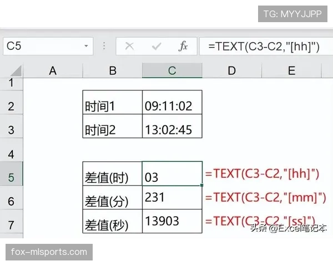
Task: Select cell showing 13903
Action: [172, 221]
